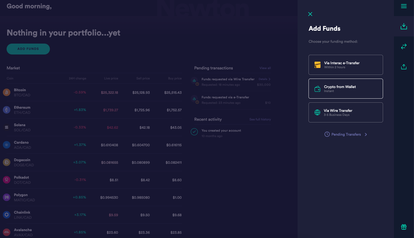
Task: Close the Add Funds panel
Action: pos(310,14)
